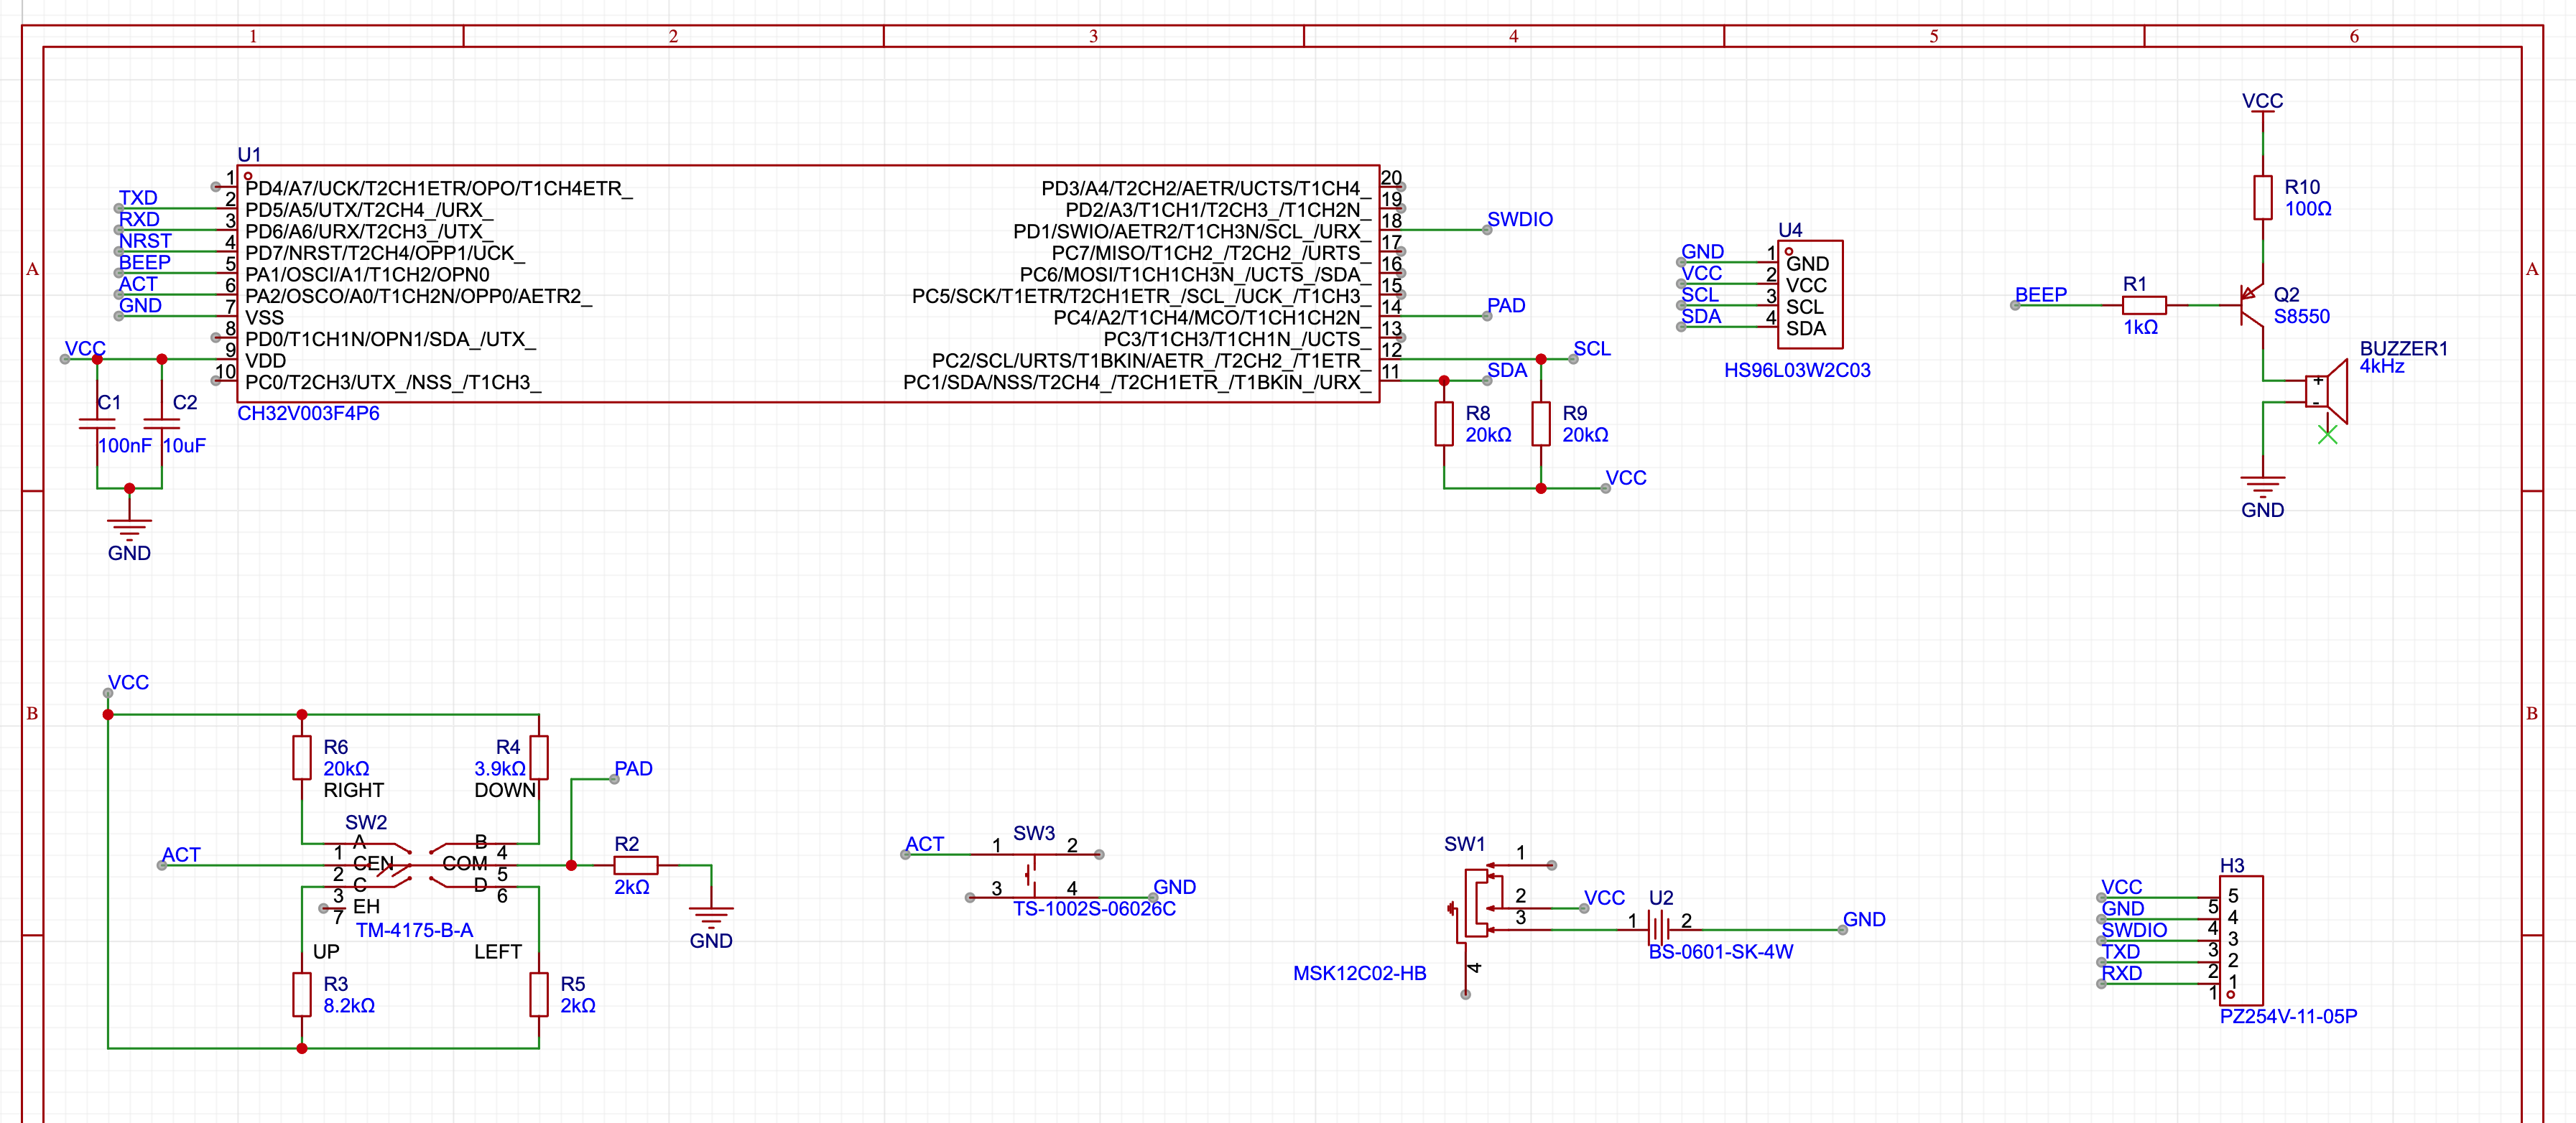Screen dimensions: 2576x1123
Task: Click the U4 OLED connector box
Action: click(x=1811, y=295)
